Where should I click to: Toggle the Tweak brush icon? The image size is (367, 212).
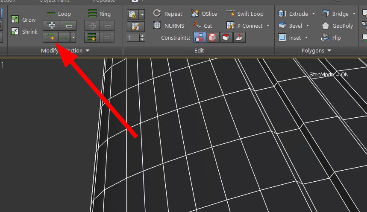135,26
